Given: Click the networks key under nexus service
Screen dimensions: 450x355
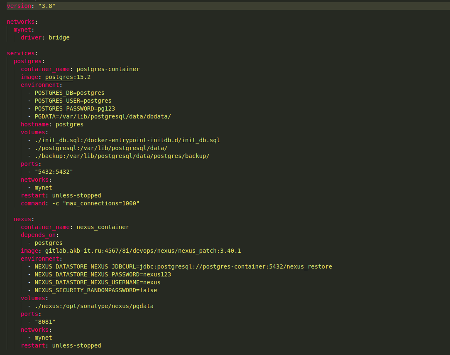Looking at the screenshot, I should [35, 330].
